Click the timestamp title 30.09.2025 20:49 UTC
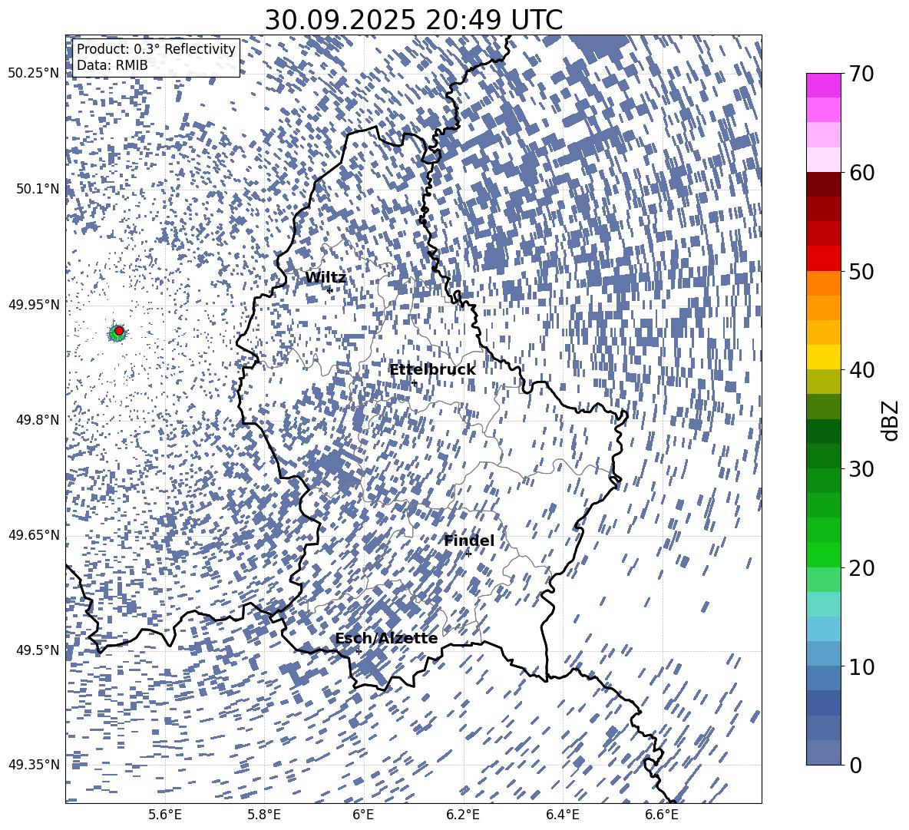 (413, 20)
